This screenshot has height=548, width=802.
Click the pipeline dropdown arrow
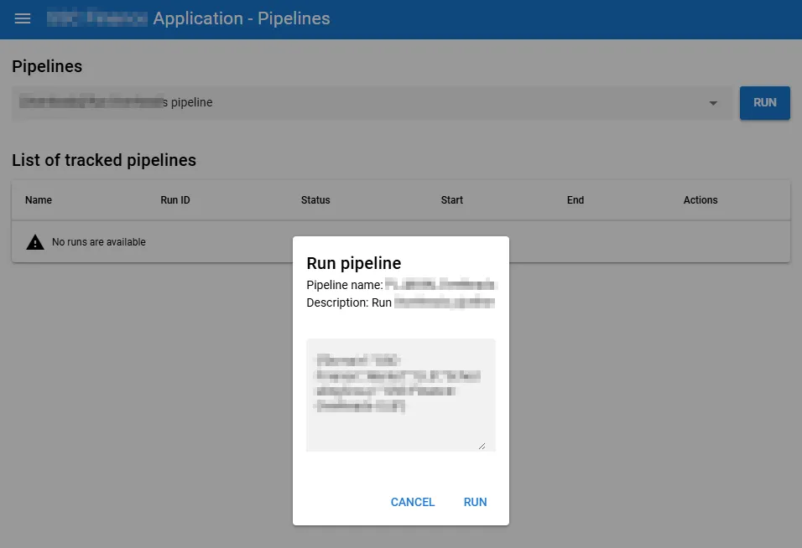click(713, 103)
